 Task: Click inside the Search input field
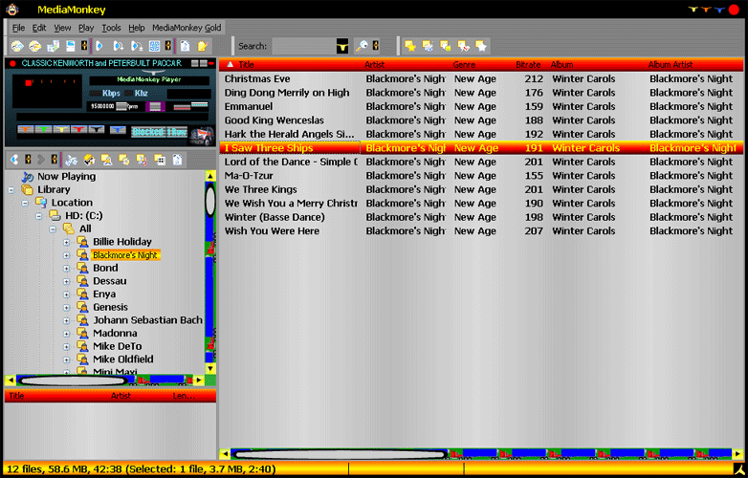[x=303, y=46]
